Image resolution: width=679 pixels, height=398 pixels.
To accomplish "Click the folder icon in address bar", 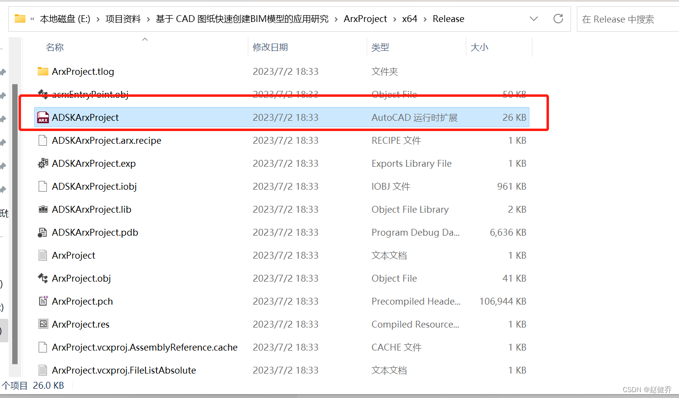I will pyautogui.click(x=20, y=19).
